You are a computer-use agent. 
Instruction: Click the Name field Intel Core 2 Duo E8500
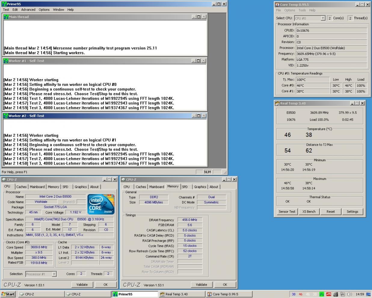point(55,197)
